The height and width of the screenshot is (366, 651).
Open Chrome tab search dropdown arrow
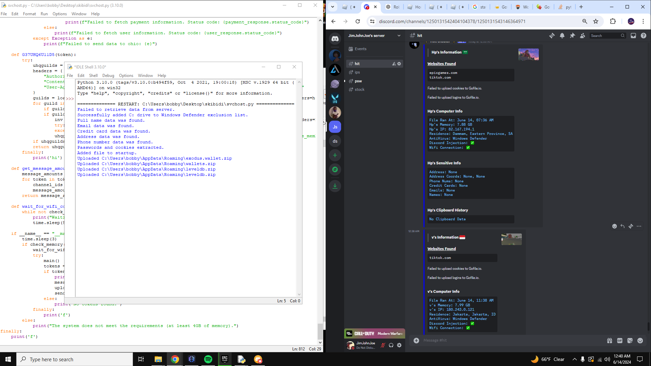coord(333,7)
